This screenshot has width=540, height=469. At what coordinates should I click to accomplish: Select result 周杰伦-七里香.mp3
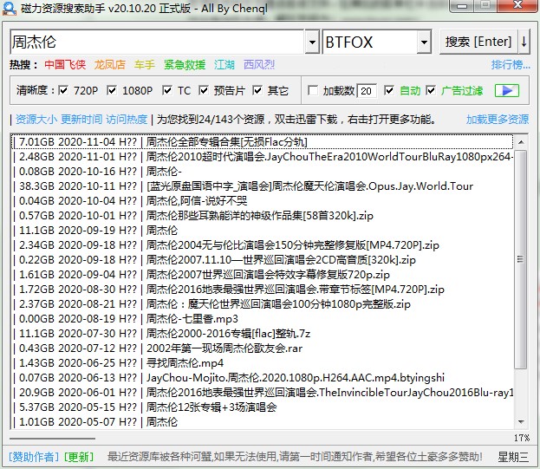263,319
